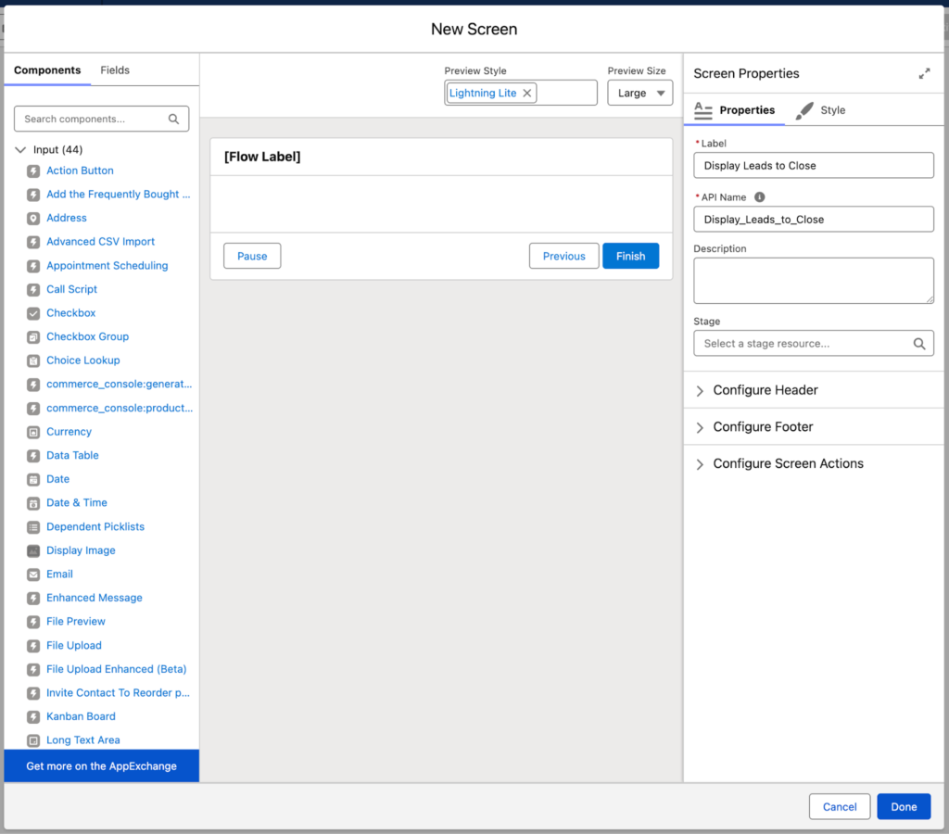The image size is (949, 834).
Task: Click the Pause button in preview
Action: pyautogui.click(x=252, y=256)
